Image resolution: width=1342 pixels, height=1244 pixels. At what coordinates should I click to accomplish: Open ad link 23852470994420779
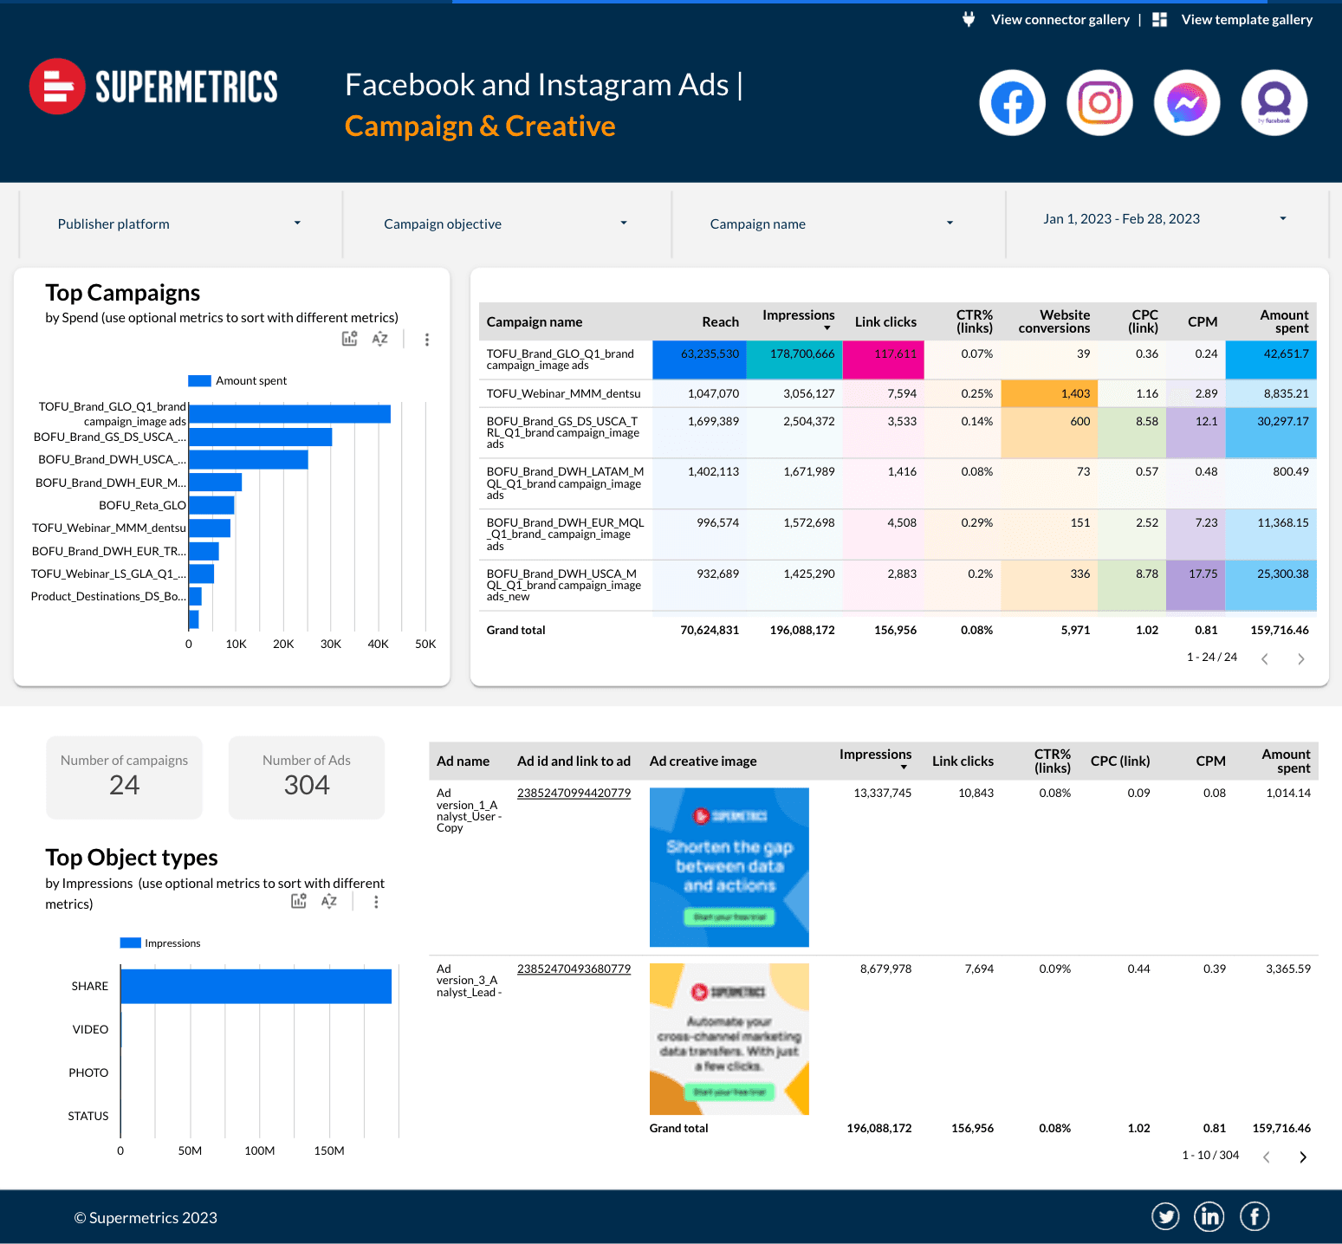574,793
